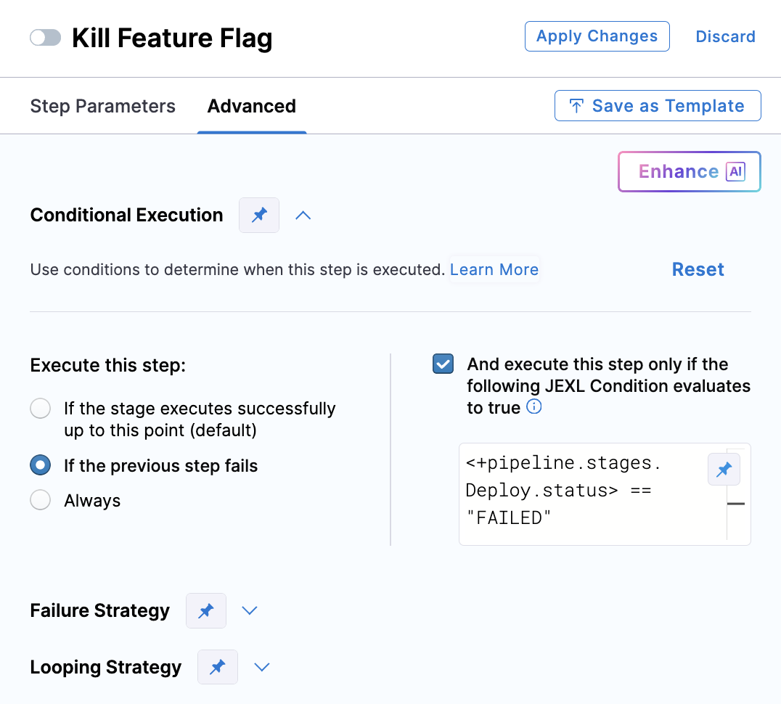
Task: Expand the Looping Strategy section
Action: pos(262,668)
